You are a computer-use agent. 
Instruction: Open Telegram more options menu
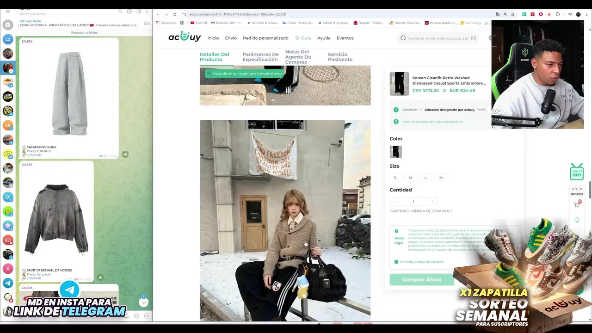pyautogui.click(x=147, y=11)
